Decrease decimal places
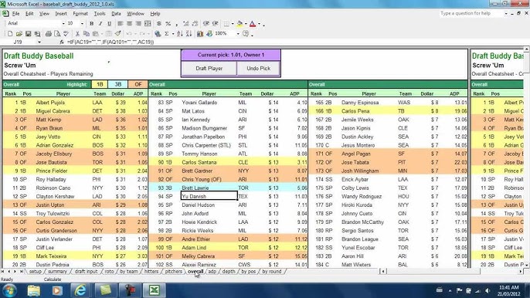Image resolution: width=530 pixels, height=298 pixels. tap(195, 23)
